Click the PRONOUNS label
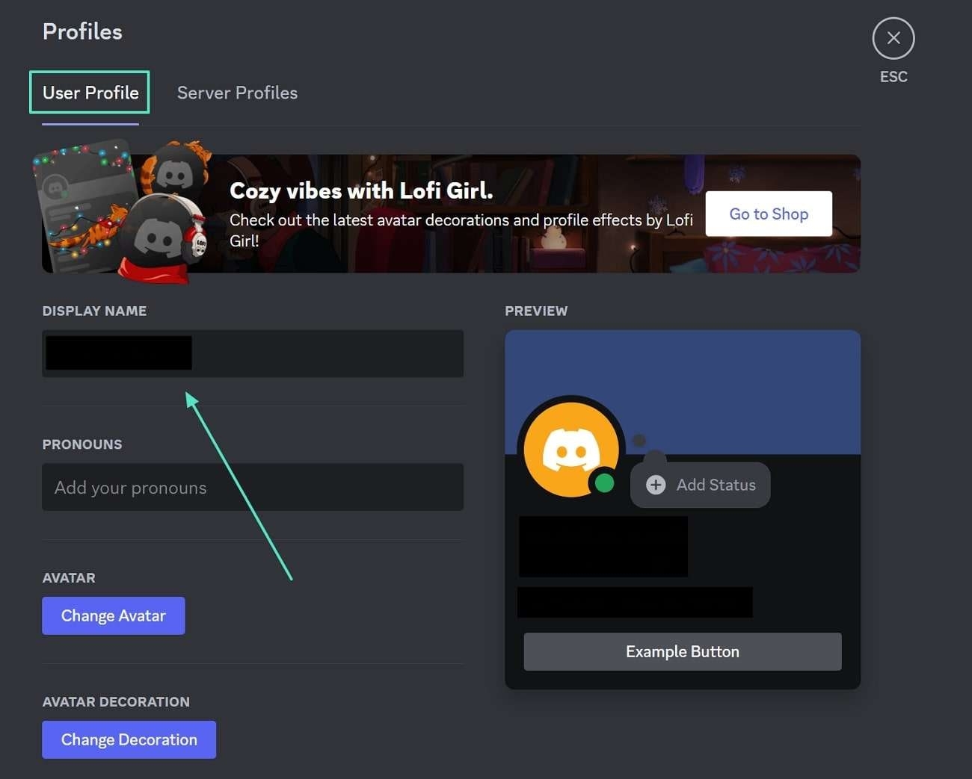972x779 pixels. click(82, 444)
